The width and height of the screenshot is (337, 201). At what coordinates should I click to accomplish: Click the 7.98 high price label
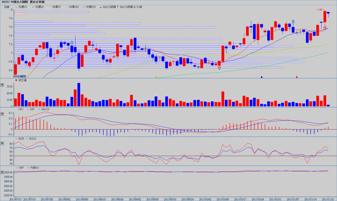[320, 10]
